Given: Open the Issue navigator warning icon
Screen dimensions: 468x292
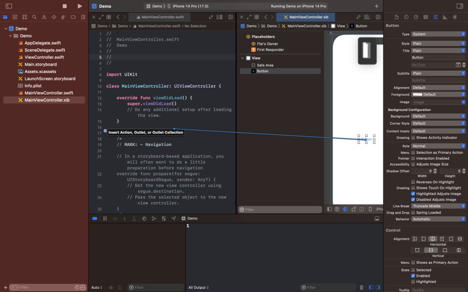Looking at the screenshot, I should [44, 17].
